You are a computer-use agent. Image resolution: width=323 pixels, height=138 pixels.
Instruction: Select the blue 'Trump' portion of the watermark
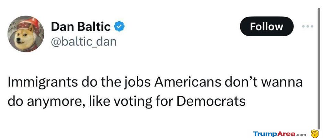266,134
